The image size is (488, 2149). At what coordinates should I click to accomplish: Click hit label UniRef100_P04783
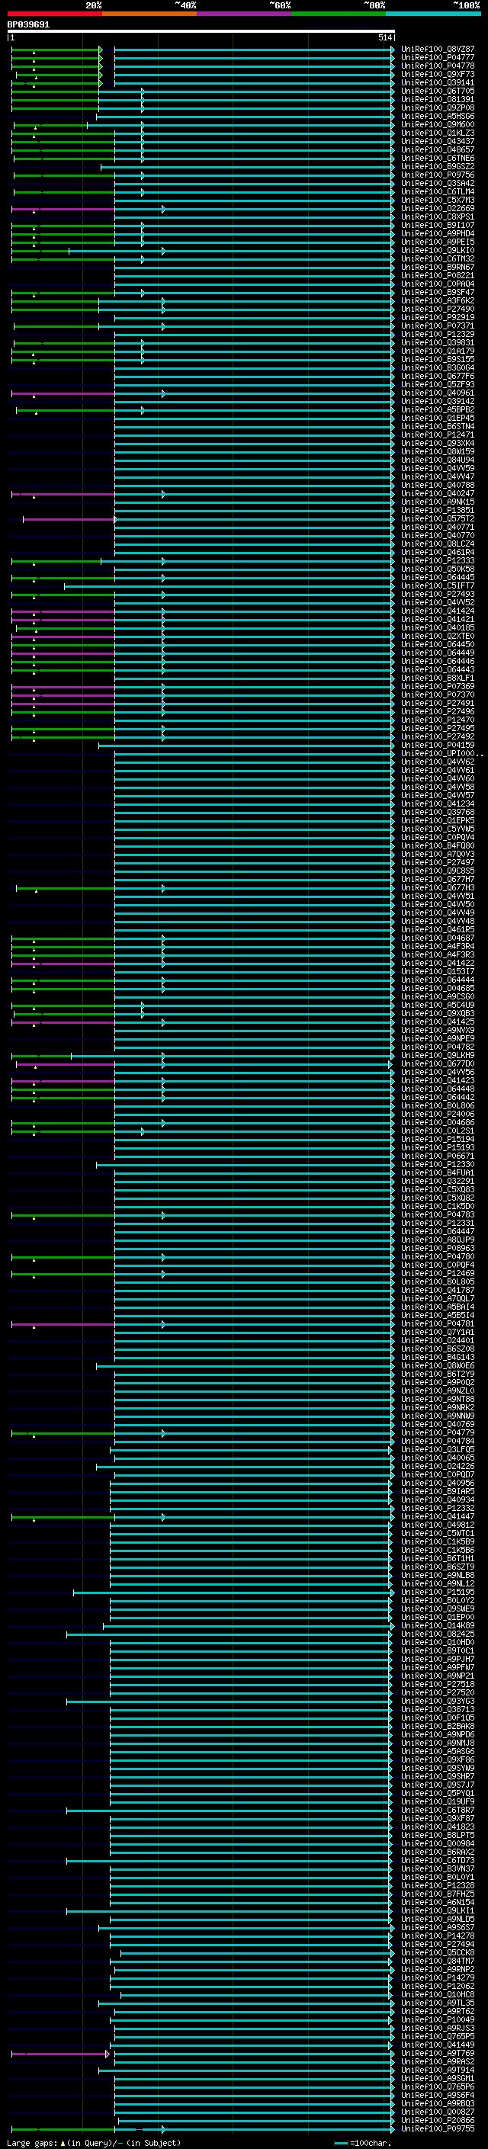(x=438, y=1215)
